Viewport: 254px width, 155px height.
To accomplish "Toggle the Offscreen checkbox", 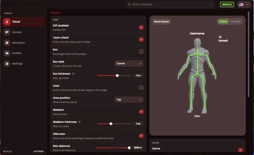I will (141, 136).
